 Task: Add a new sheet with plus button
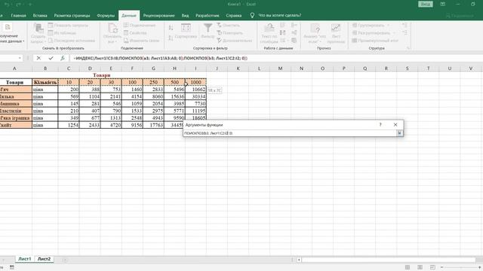(x=65, y=260)
